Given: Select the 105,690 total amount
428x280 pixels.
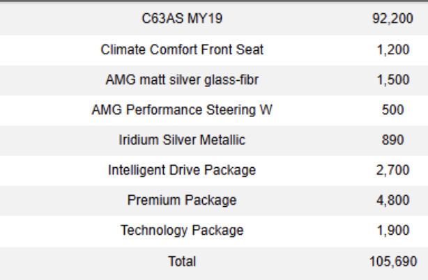Looking at the screenshot, I should (x=392, y=261).
